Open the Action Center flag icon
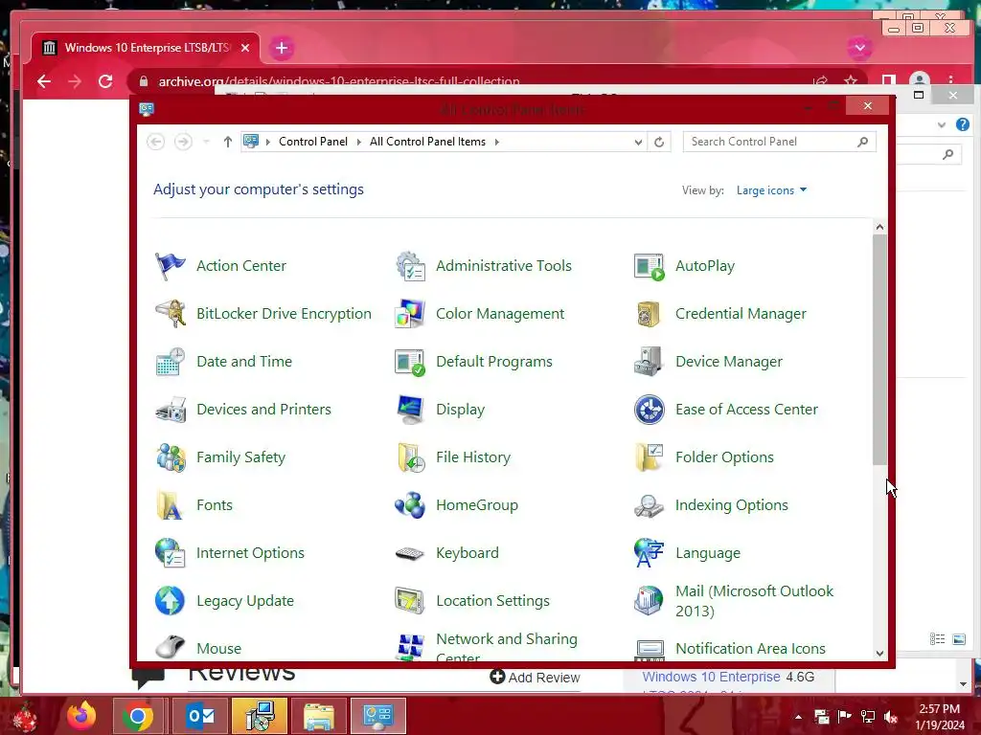This screenshot has width=981, height=735. [x=171, y=266]
